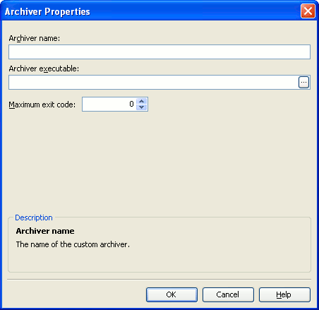Dismiss dialog using Cancel button

(228, 294)
